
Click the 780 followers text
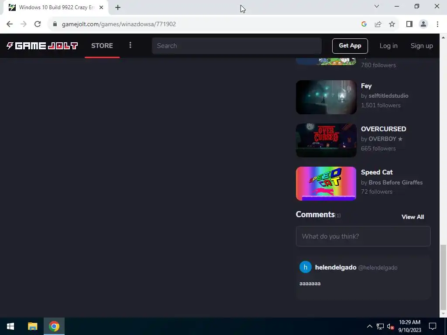378,65
